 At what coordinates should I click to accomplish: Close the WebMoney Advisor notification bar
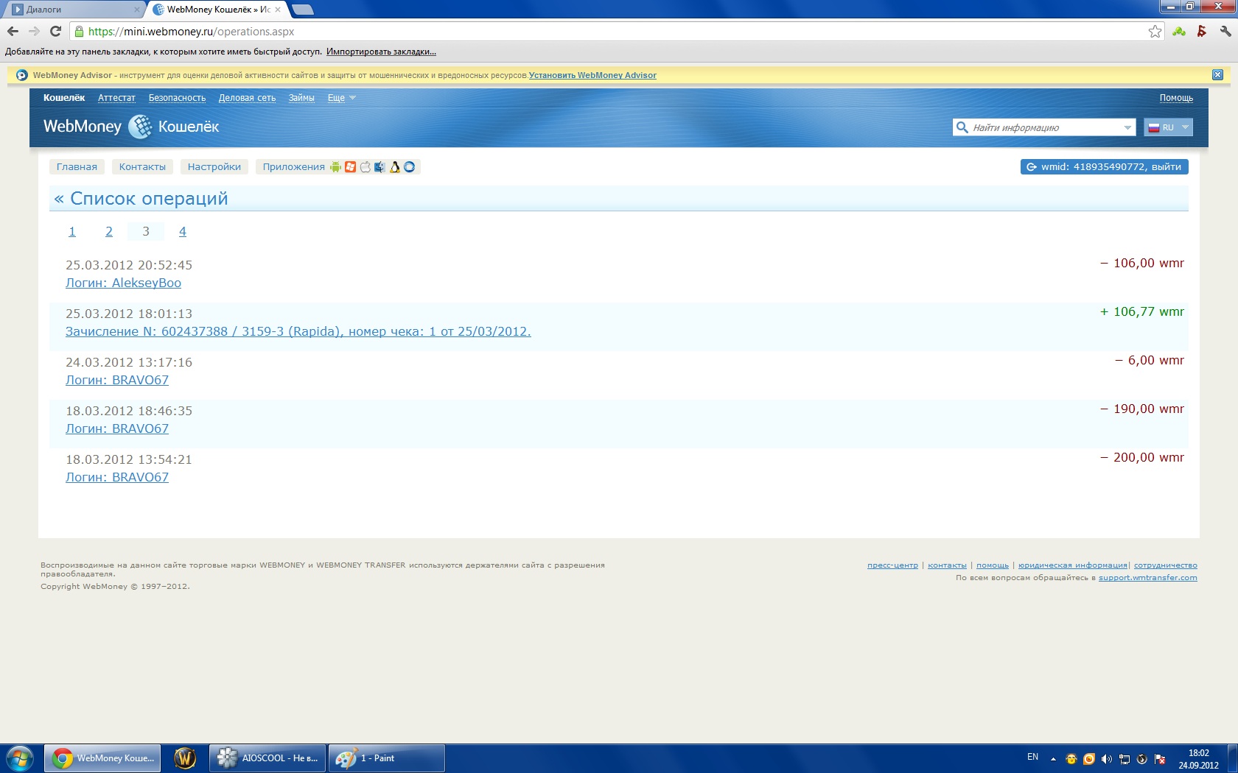(1217, 75)
